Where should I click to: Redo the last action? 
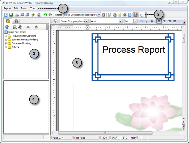click(x=50, y=15)
